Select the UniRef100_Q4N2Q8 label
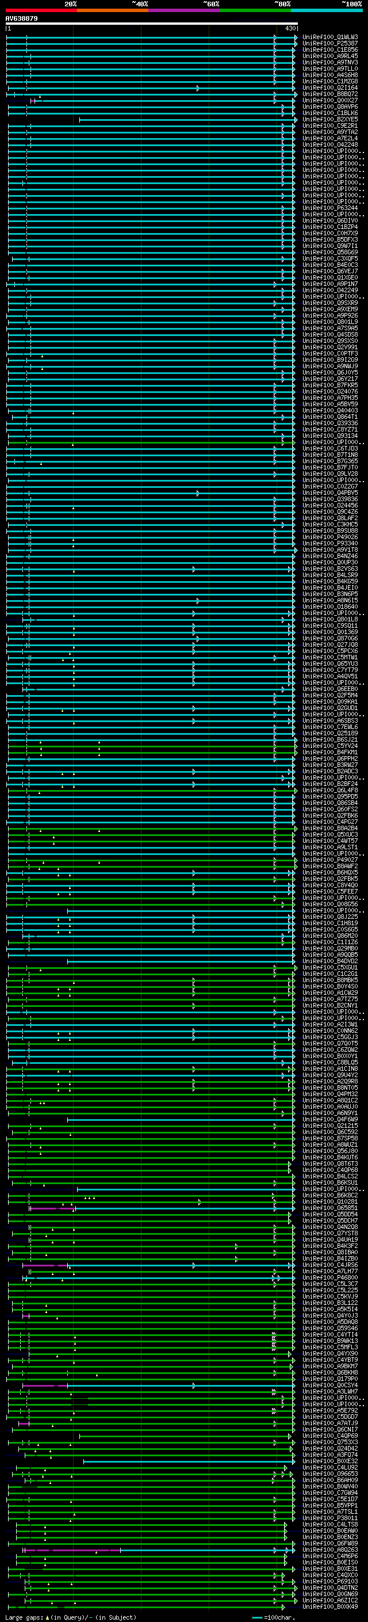Viewport: 368px width, 1622px height. click(330, 1227)
